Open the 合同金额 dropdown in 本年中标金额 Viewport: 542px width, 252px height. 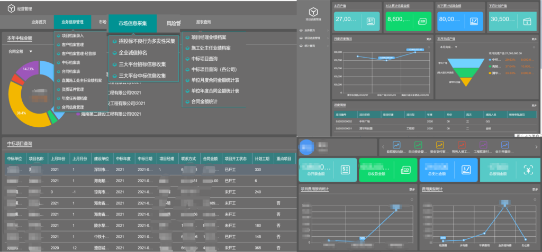20,52
